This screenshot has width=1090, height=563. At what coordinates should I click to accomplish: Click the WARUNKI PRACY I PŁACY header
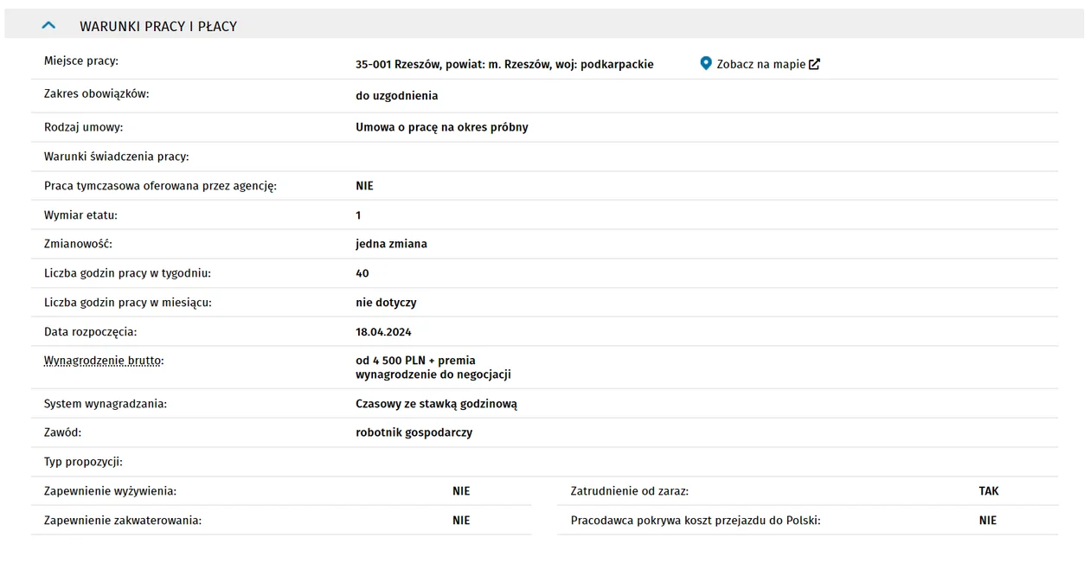[x=158, y=27]
